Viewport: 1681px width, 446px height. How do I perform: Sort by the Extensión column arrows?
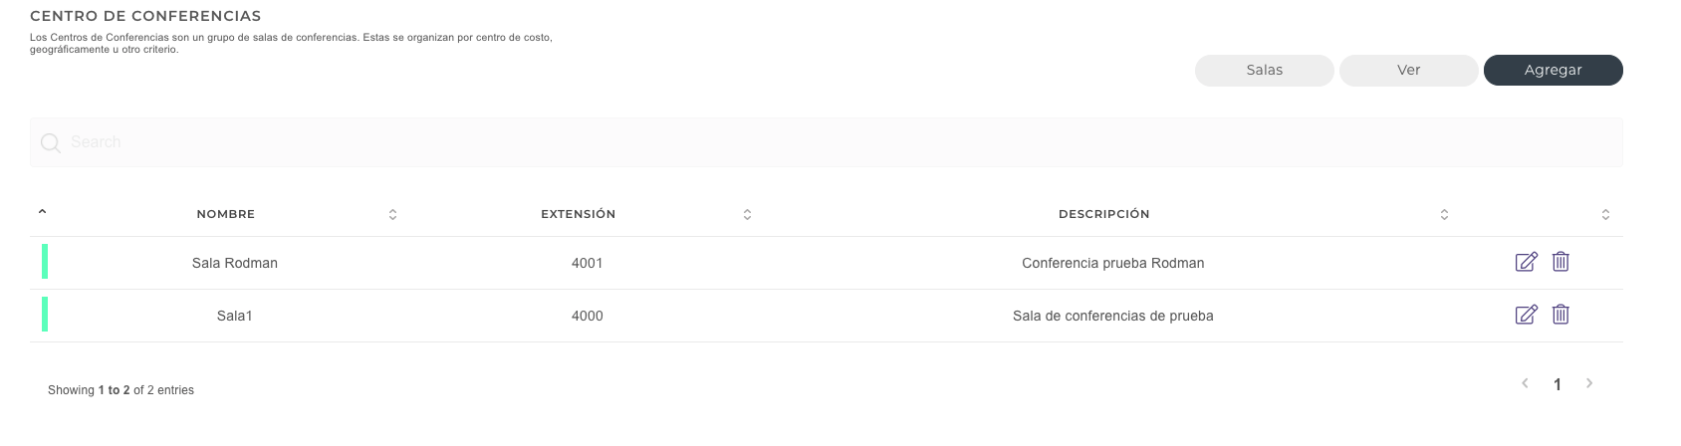click(x=747, y=214)
